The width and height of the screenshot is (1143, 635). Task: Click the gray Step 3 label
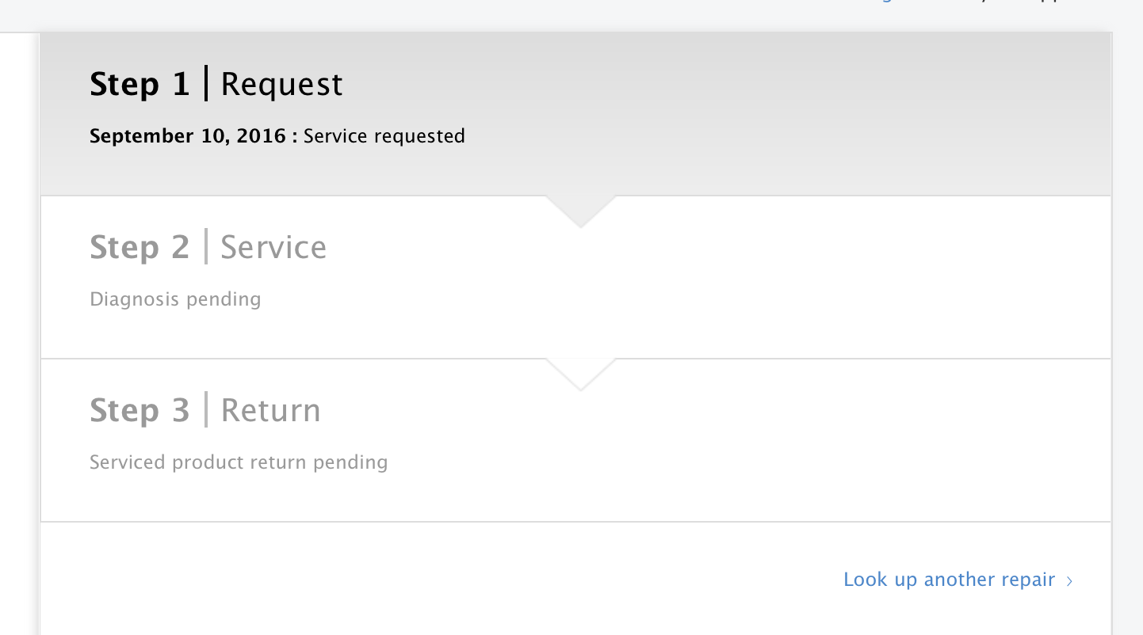(140, 410)
